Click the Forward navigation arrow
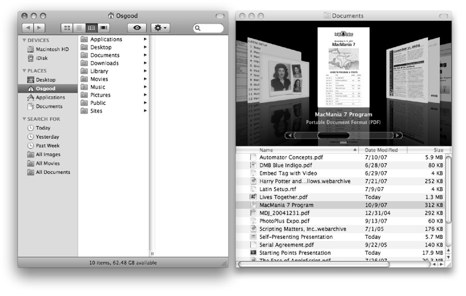The width and height of the screenshot is (466, 296). 39,27
